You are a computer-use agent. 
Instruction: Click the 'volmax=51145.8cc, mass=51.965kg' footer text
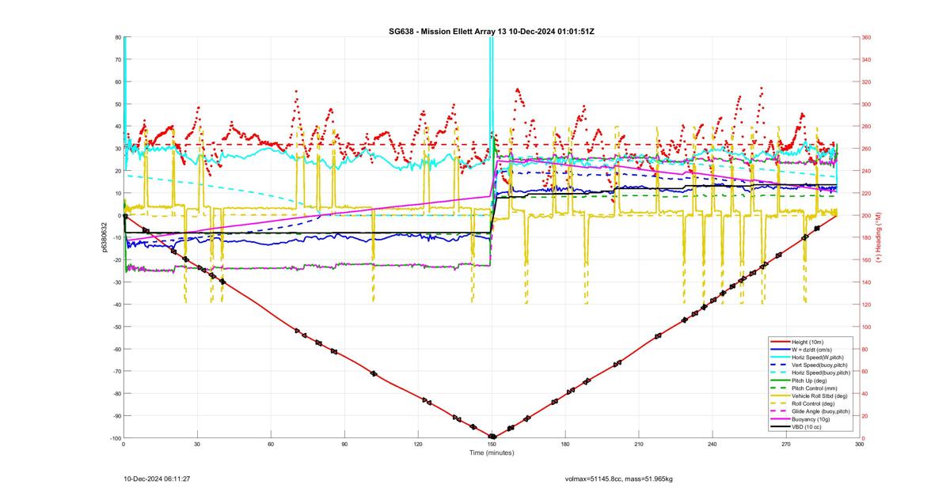(x=618, y=479)
